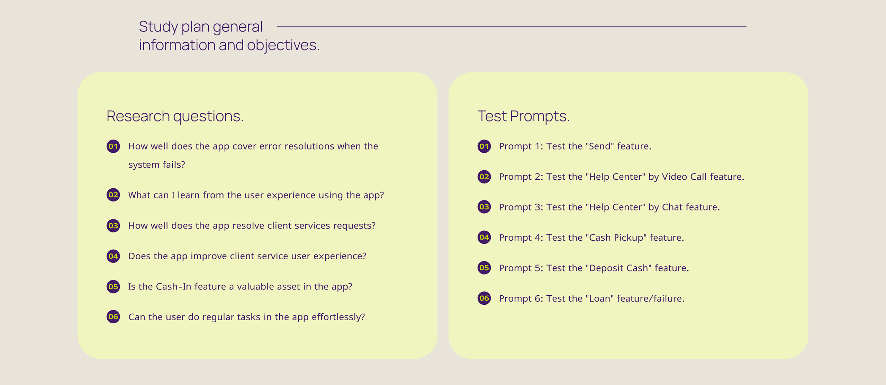Click the horizontal divider line beside the title
886x385 pixels.
(512, 26)
